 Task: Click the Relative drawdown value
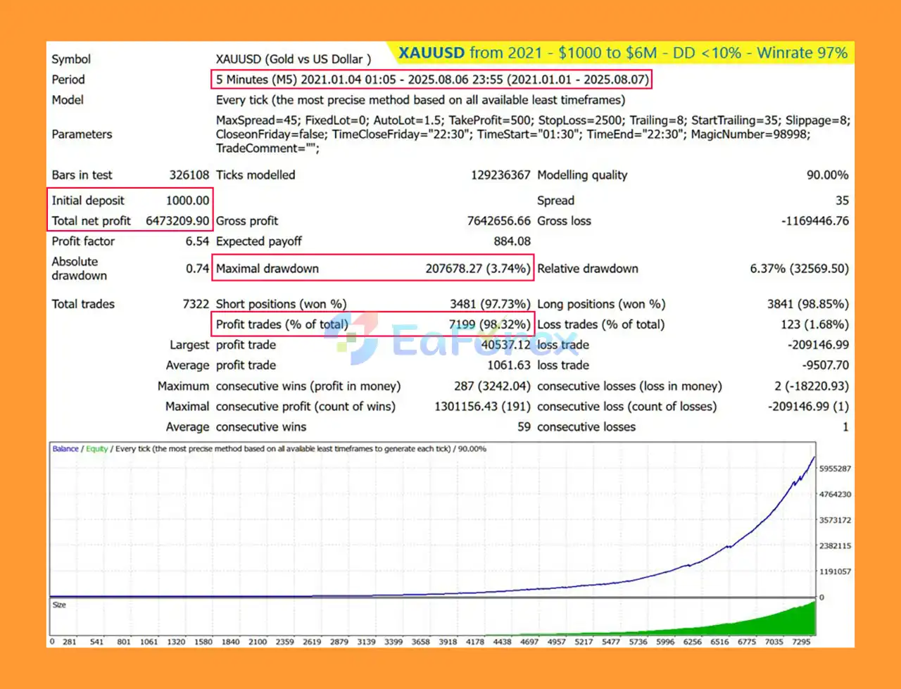(799, 269)
